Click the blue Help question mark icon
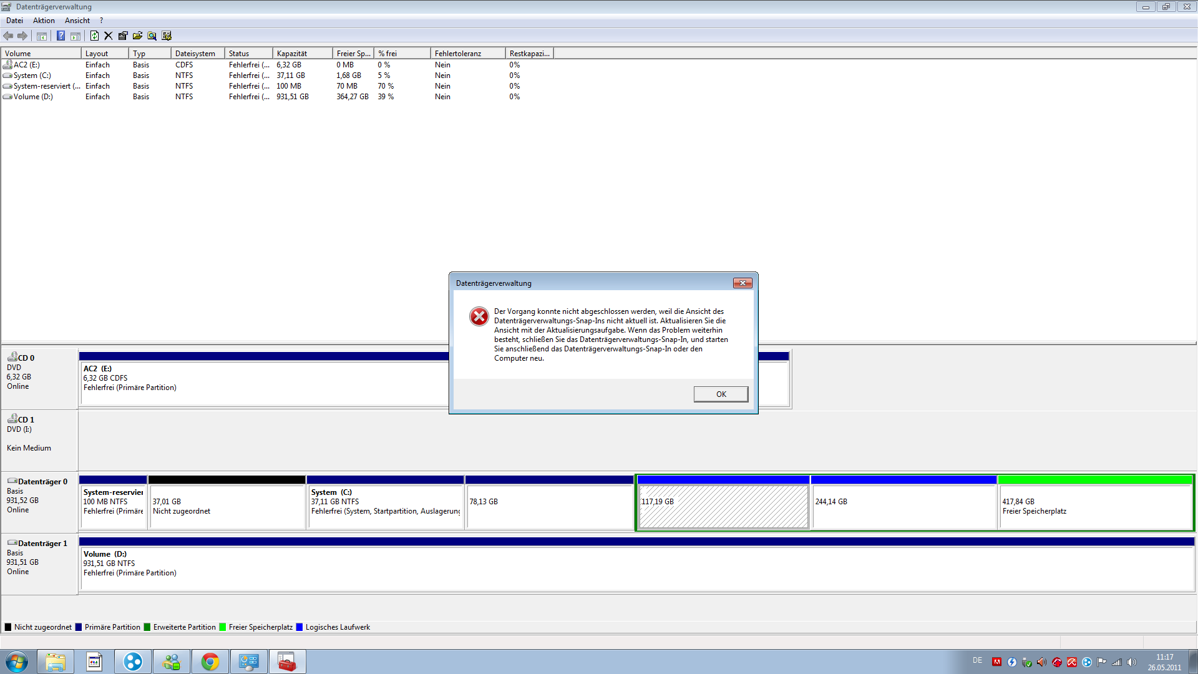Viewport: 1198px width, 674px height. (61, 36)
